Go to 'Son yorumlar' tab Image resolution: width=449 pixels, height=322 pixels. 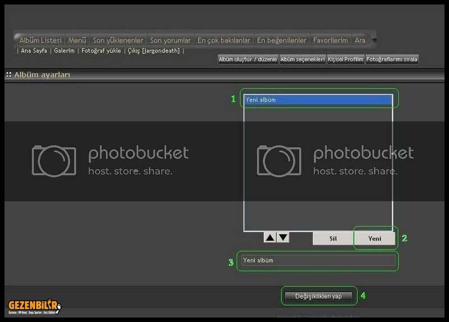click(171, 40)
